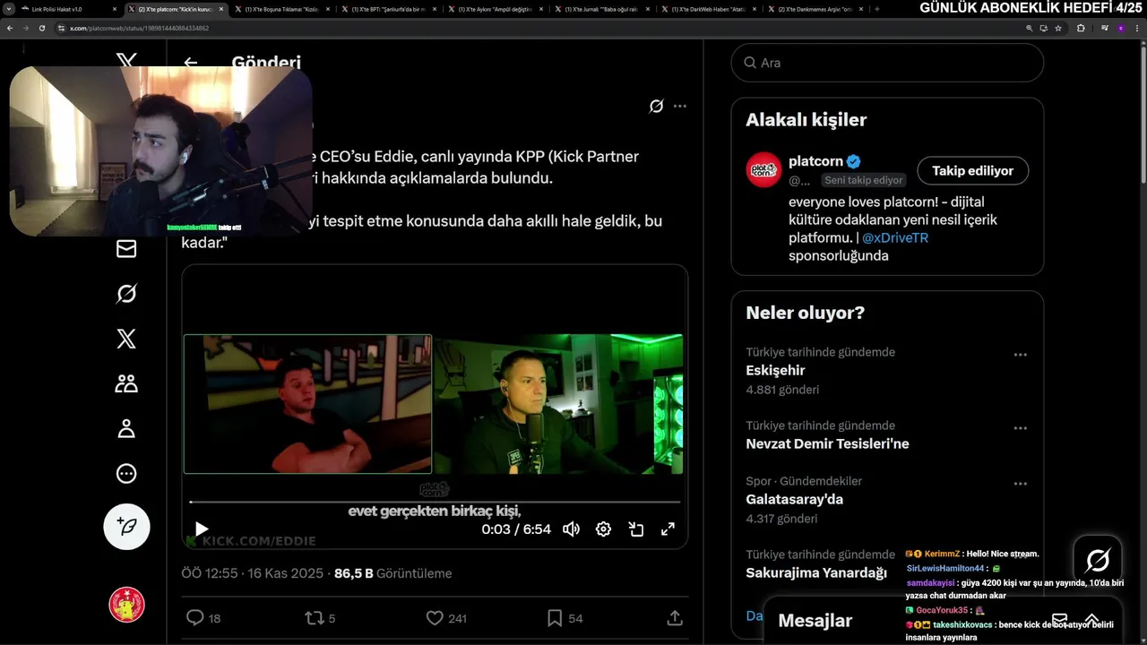
Task: Open zoom magnifier in address bar
Action: [1029, 28]
